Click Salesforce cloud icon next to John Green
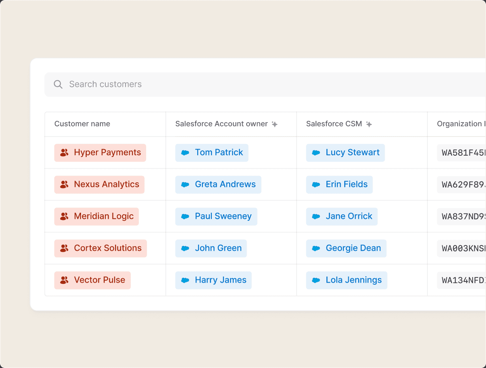 pos(185,249)
